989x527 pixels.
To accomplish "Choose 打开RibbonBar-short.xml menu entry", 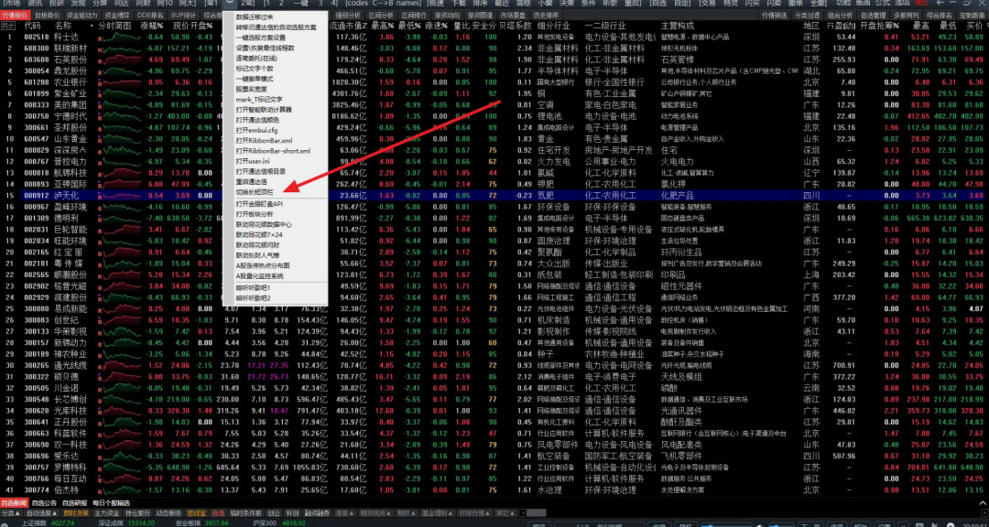I will (273, 151).
